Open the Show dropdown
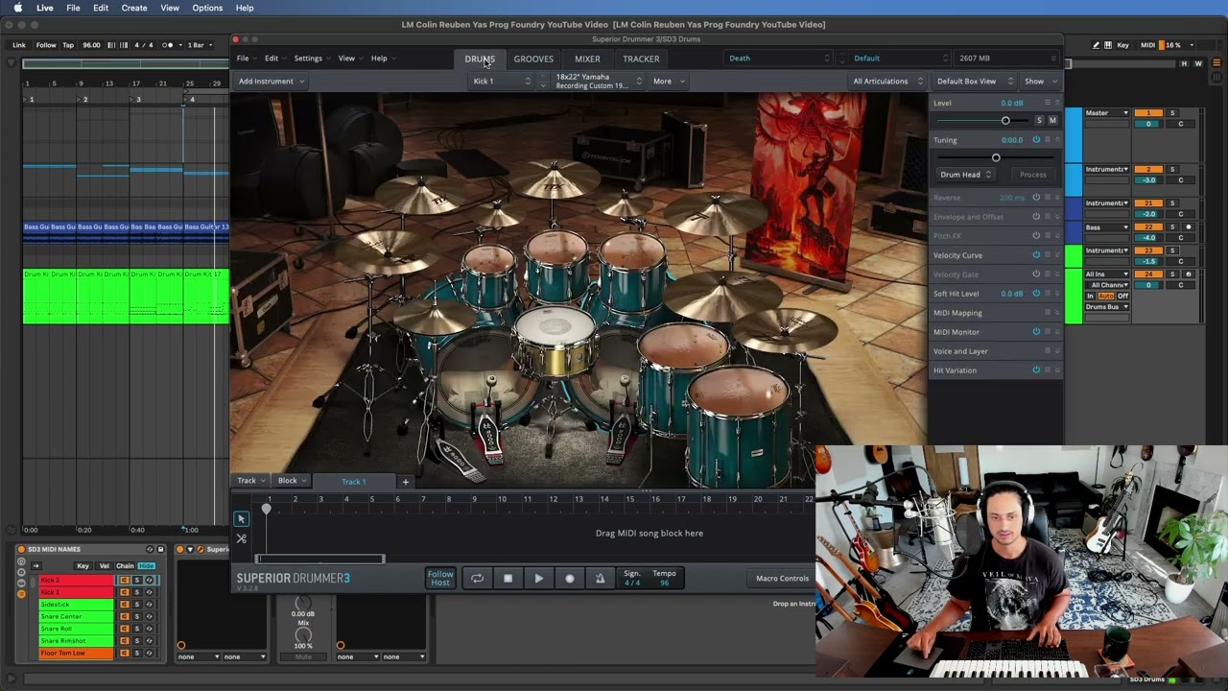Viewport: 1228px width, 691px height. tap(1038, 82)
